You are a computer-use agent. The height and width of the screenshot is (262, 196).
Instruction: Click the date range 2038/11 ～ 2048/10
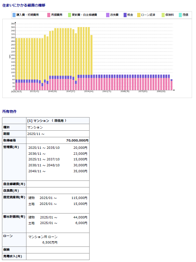[x=44, y=165]
